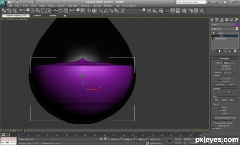
Task: Set lathe direction to X
Action: tap(219, 92)
